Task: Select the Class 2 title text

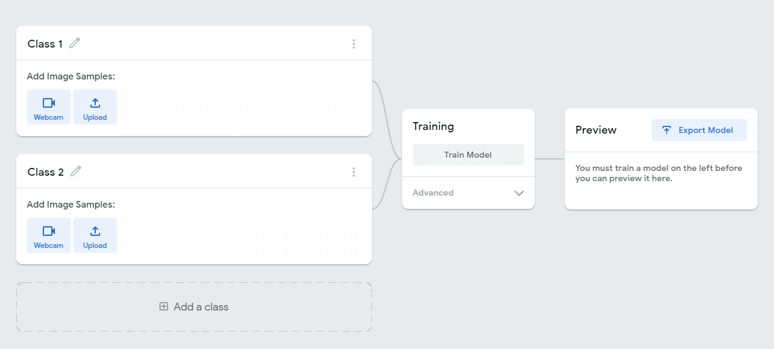Action: [46, 172]
